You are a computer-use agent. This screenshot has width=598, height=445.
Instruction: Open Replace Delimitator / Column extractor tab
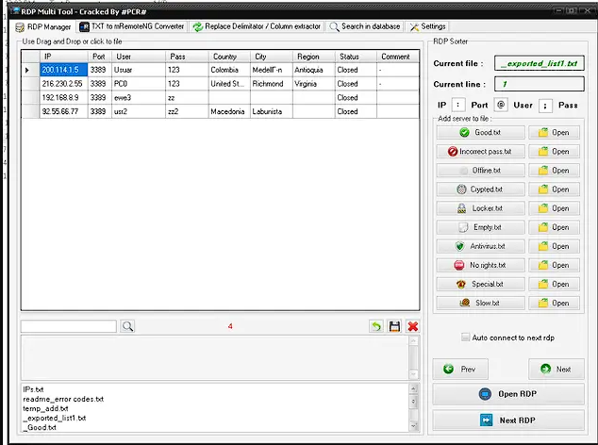coord(257,26)
